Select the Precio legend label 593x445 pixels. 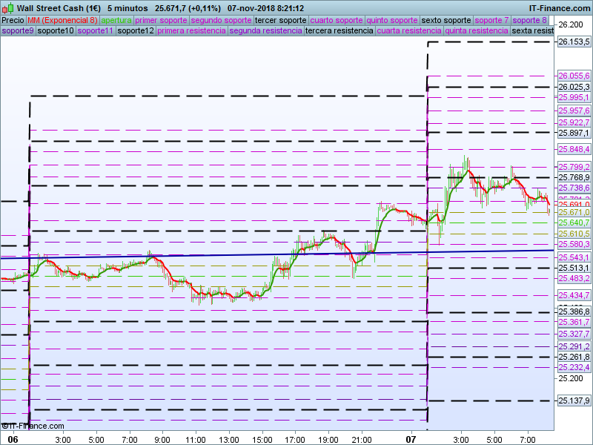pyautogui.click(x=13, y=20)
